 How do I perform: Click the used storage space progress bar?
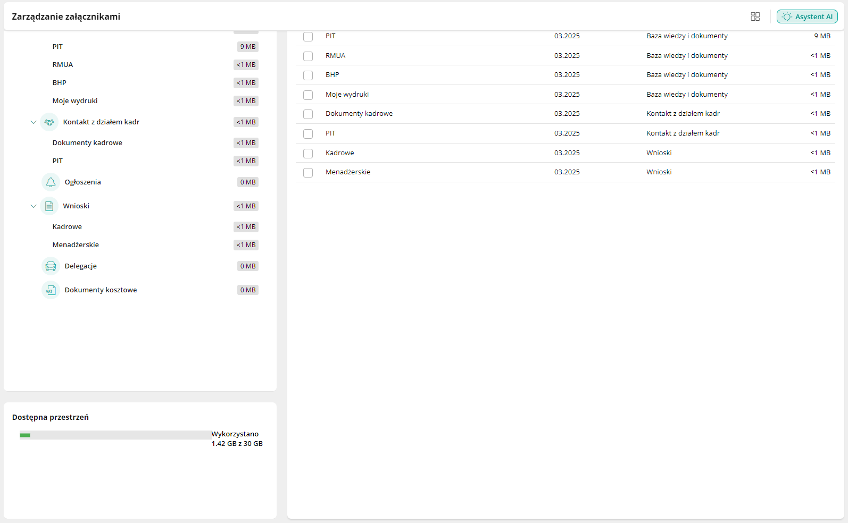coord(115,435)
